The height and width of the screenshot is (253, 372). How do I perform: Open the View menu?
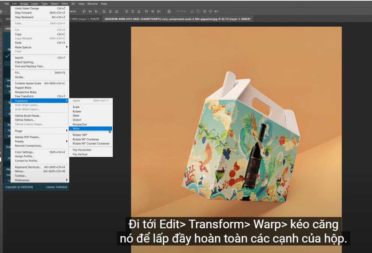[81, 3]
